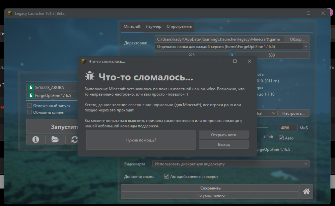The height and width of the screenshot is (206, 335).
Task: Switch to the Minecraft tab
Action: click(x=132, y=26)
